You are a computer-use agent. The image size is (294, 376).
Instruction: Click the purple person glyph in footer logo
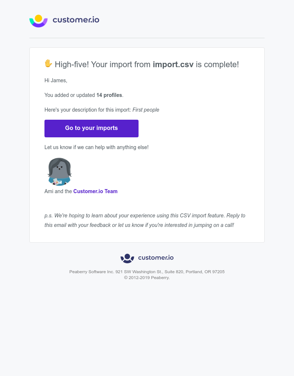pyautogui.click(x=127, y=258)
